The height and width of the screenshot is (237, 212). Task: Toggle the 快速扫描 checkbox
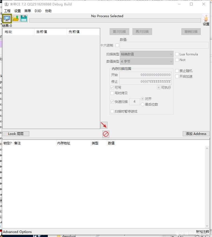(x=112, y=102)
